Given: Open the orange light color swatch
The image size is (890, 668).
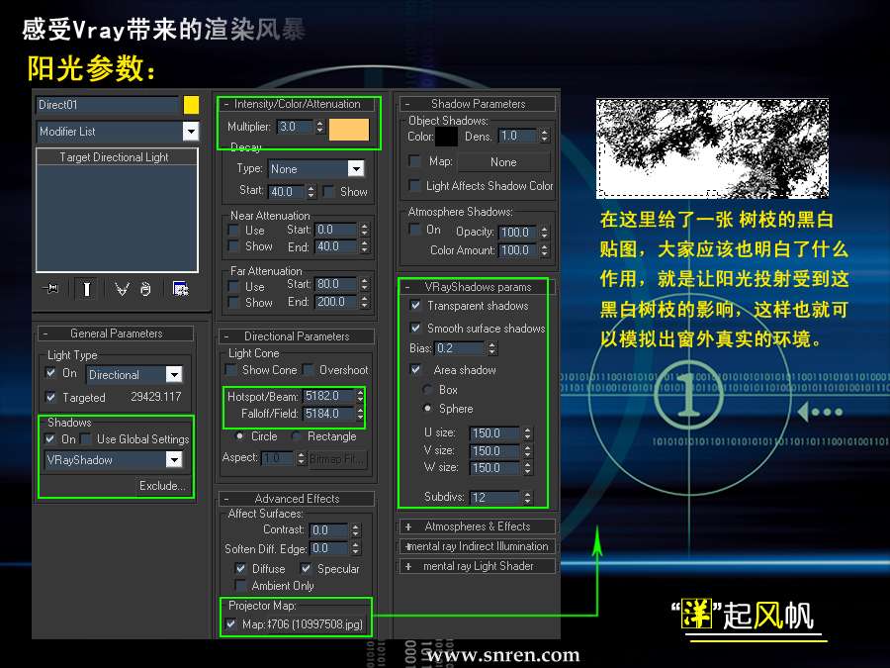Looking at the screenshot, I should coord(348,130).
